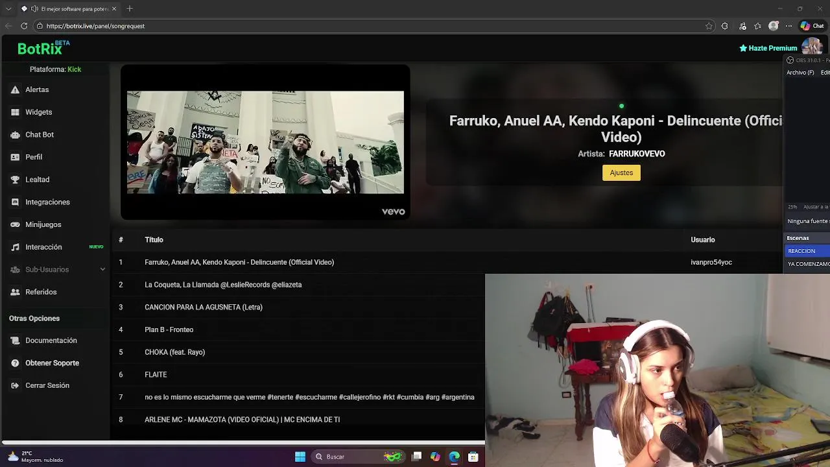Go to Integraciones section
830x467 pixels.
pos(47,202)
